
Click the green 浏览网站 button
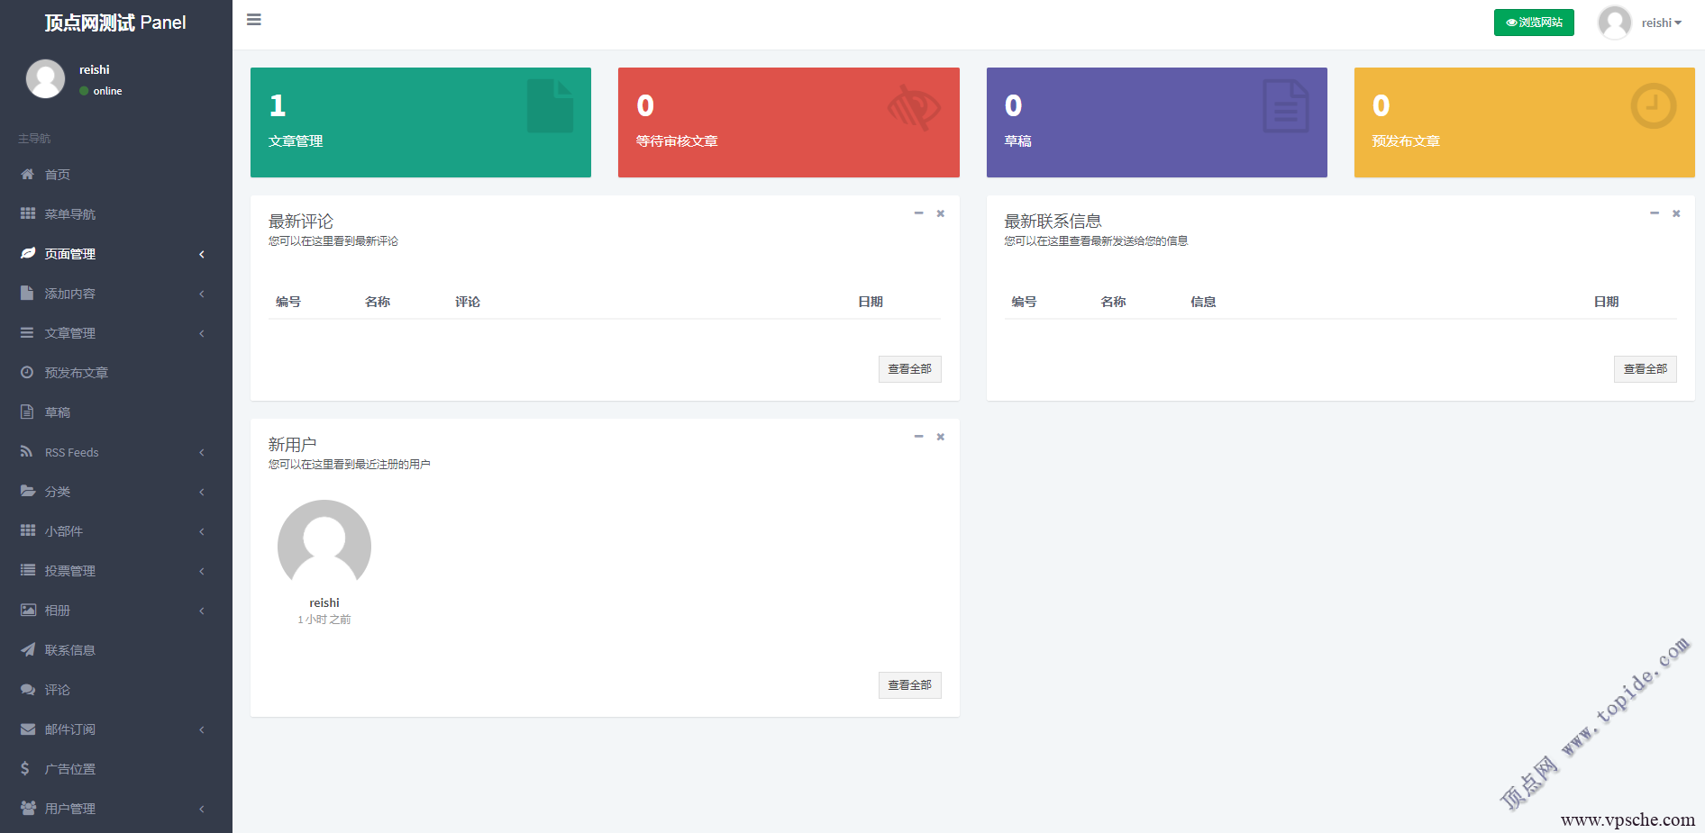point(1534,23)
